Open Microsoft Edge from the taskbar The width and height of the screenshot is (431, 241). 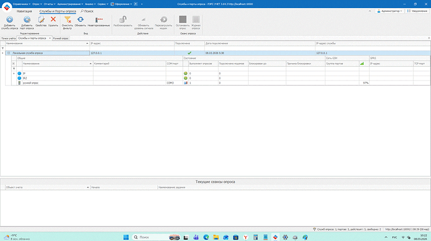click(206, 237)
